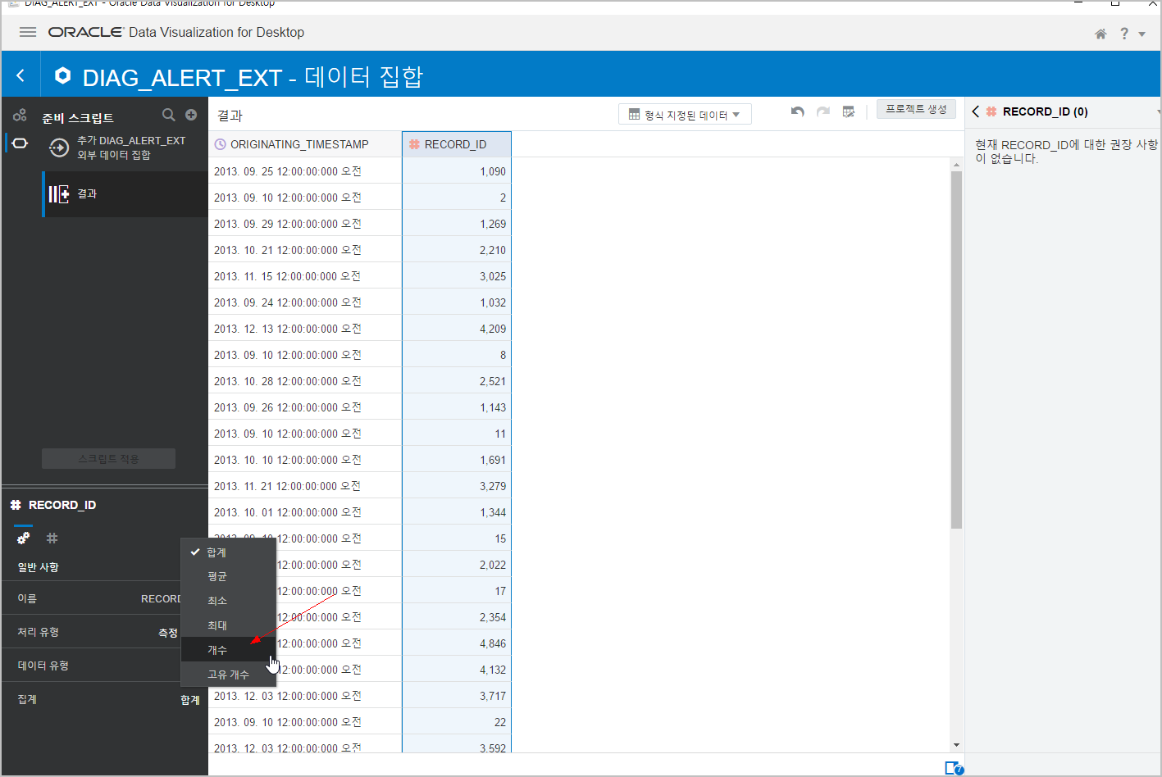Switch to the number format hash tab
The height and width of the screenshot is (777, 1162).
pyautogui.click(x=52, y=538)
